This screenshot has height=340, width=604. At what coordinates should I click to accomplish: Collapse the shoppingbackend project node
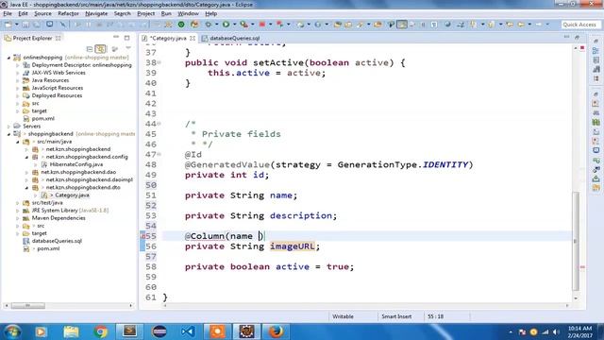pyautogui.click(x=8, y=134)
